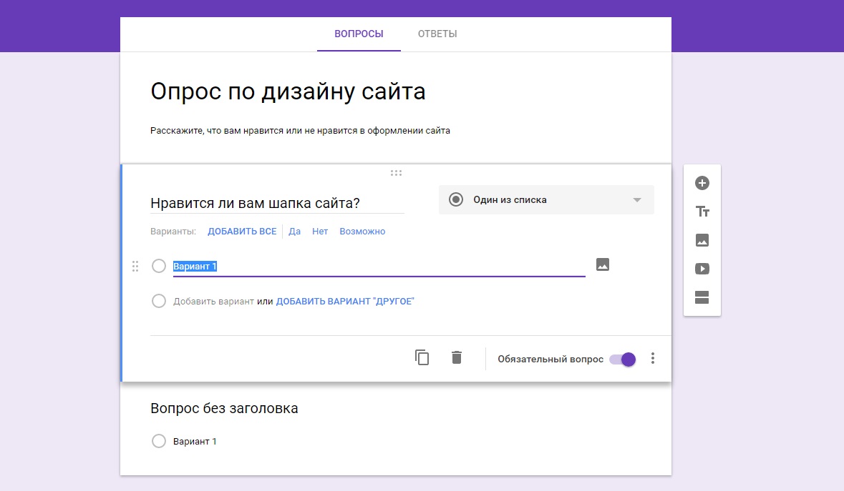Switch to the ВОПРОСЫ tab
This screenshot has height=491, width=844.
coord(359,34)
